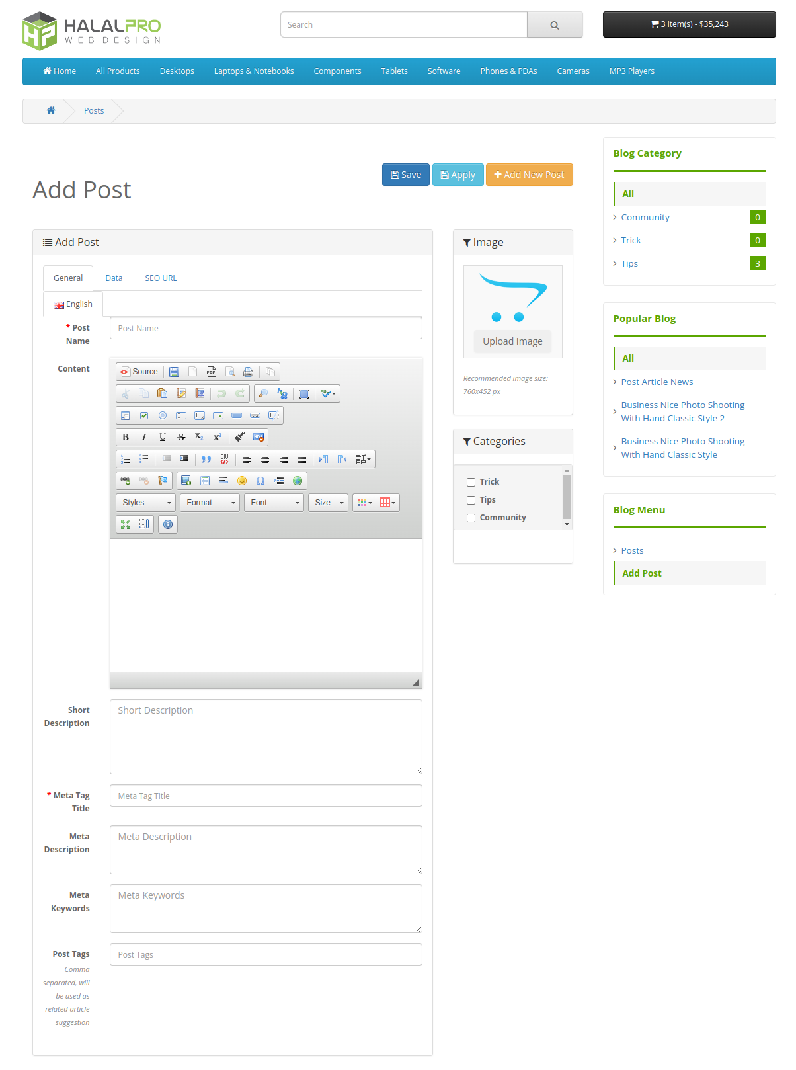The image size is (796, 1070).
Task: Open the Styles dropdown in the editor
Action: coord(146,503)
